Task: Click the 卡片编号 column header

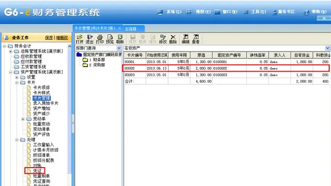Action: 135,55
